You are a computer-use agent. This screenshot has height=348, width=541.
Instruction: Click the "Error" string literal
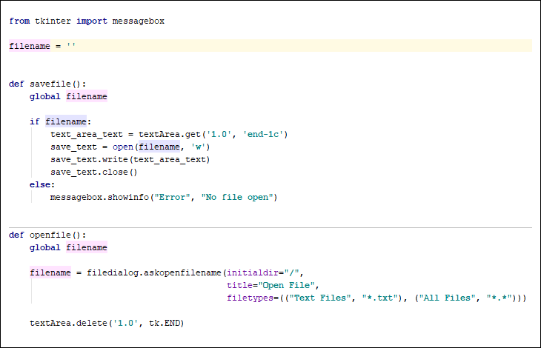coord(172,197)
